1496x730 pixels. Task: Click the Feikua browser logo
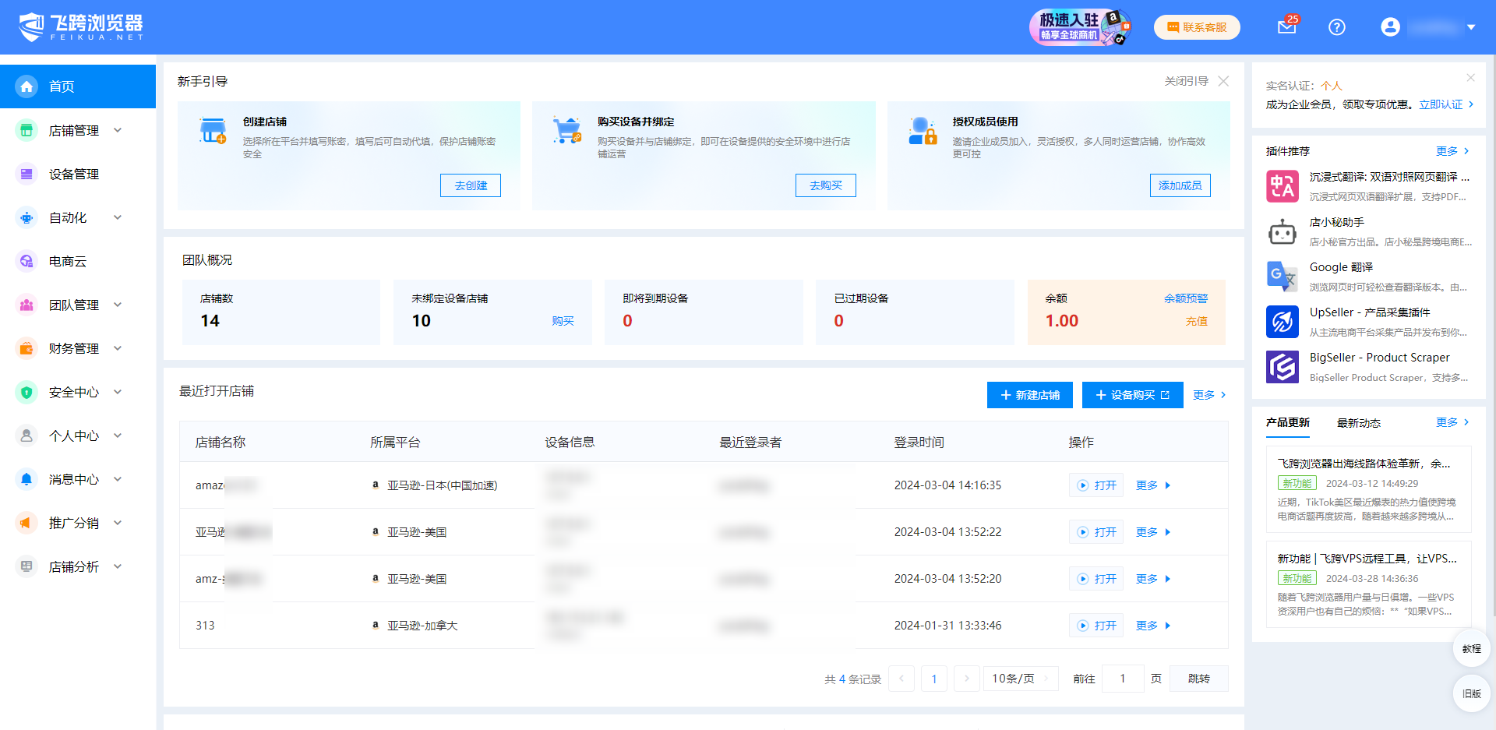[81, 27]
